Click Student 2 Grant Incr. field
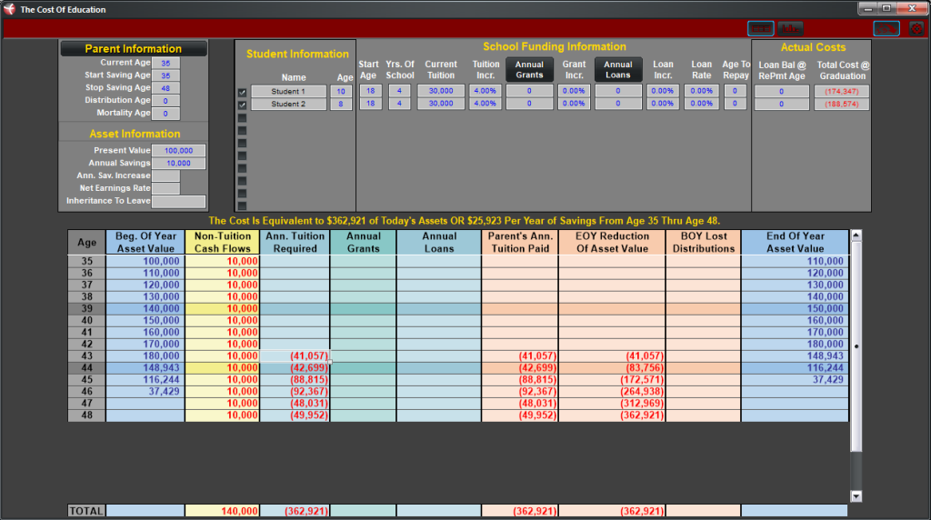The height and width of the screenshot is (520, 931). [x=574, y=104]
